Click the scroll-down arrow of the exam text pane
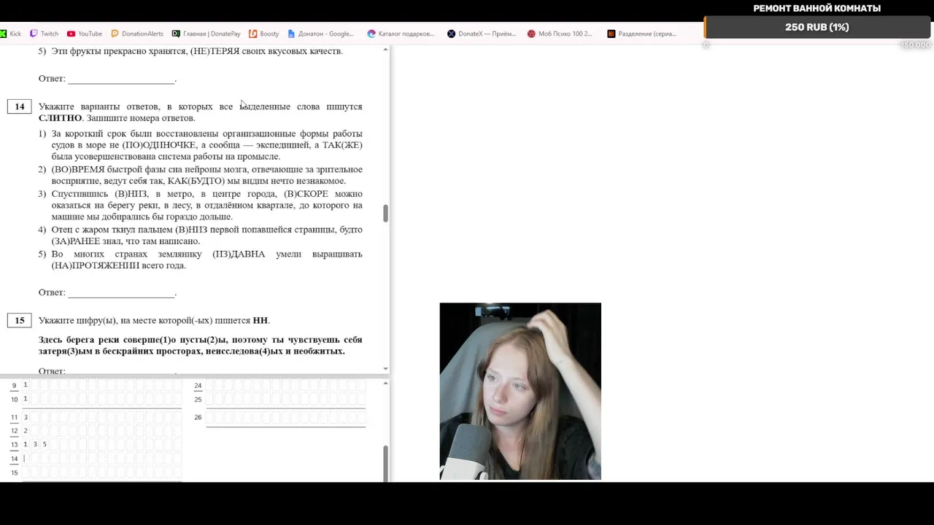The height and width of the screenshot is (525, 934). tap(385, 369)
